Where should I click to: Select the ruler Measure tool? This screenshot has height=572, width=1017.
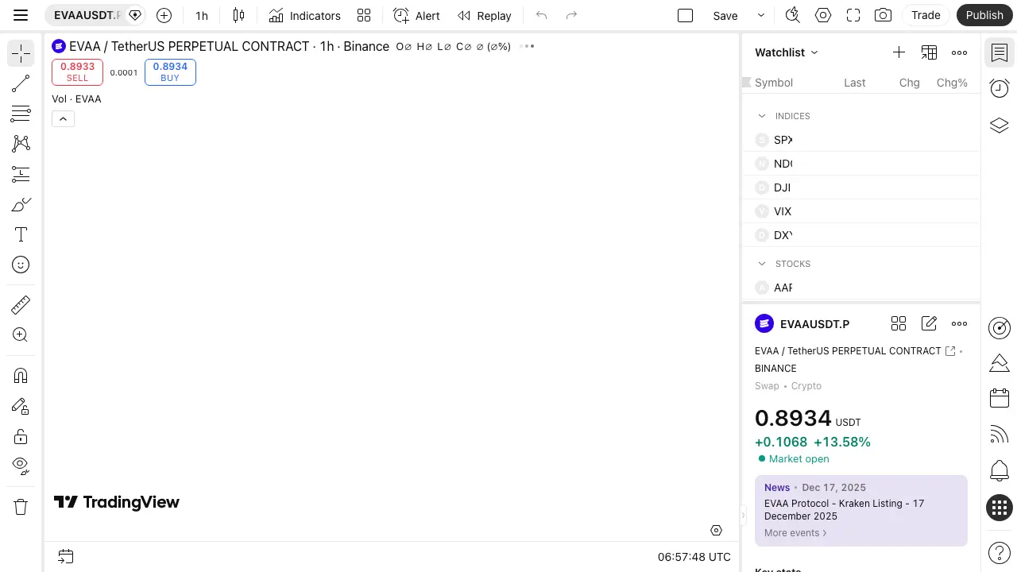(x=21, y=305)
